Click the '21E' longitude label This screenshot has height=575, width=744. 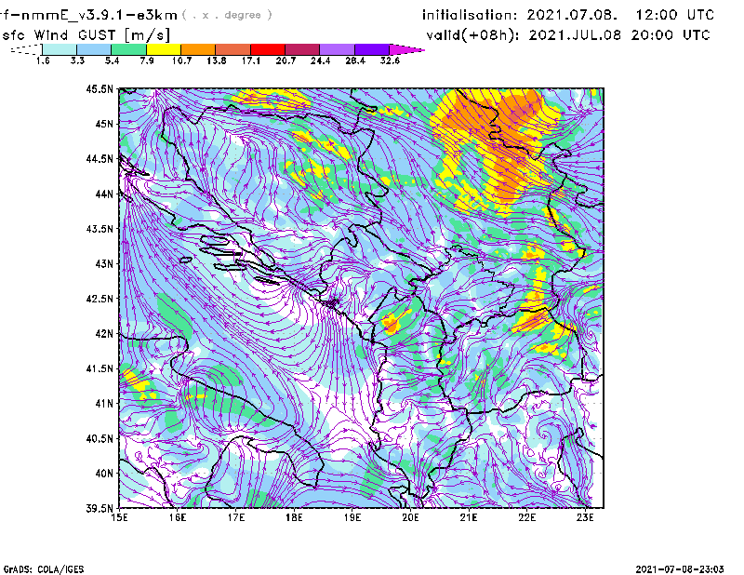click(x=469, y=517)
